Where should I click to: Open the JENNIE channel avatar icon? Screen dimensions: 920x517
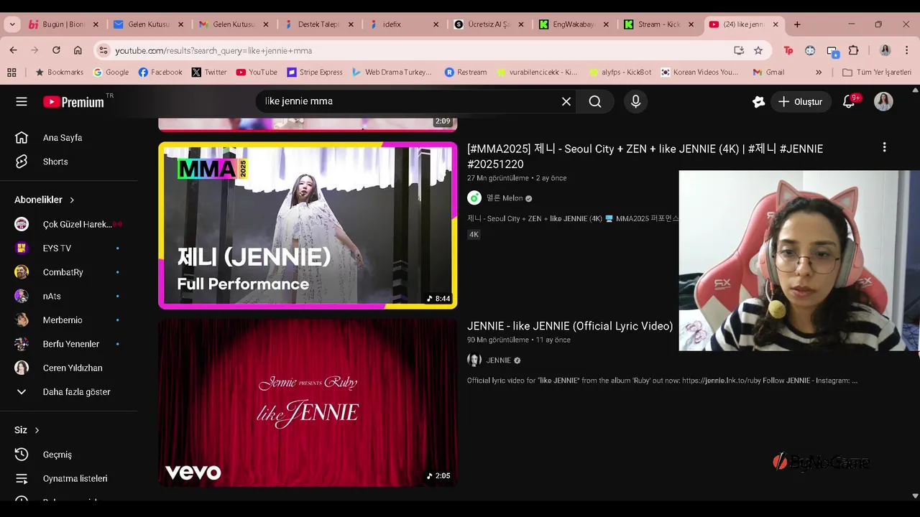click(474, 360)
